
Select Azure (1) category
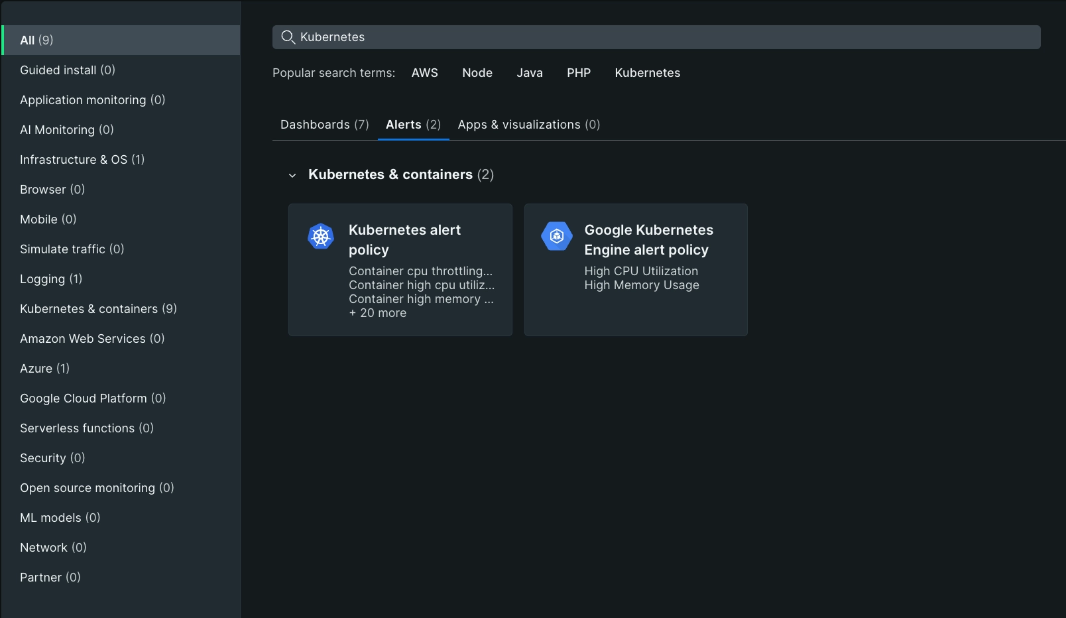(121, 368)
